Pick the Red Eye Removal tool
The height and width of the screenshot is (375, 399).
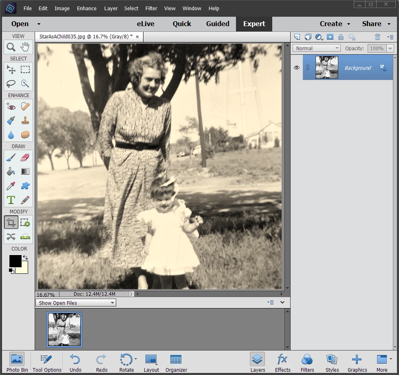click(11, 107)
